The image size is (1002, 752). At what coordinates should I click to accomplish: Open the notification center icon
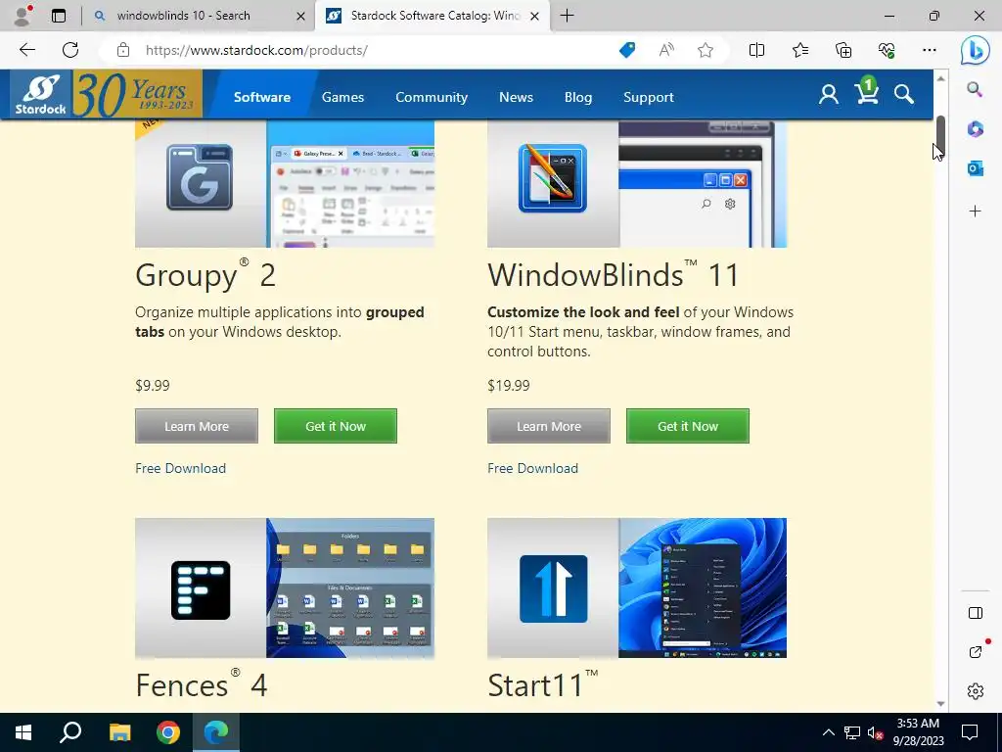[970, 732]
